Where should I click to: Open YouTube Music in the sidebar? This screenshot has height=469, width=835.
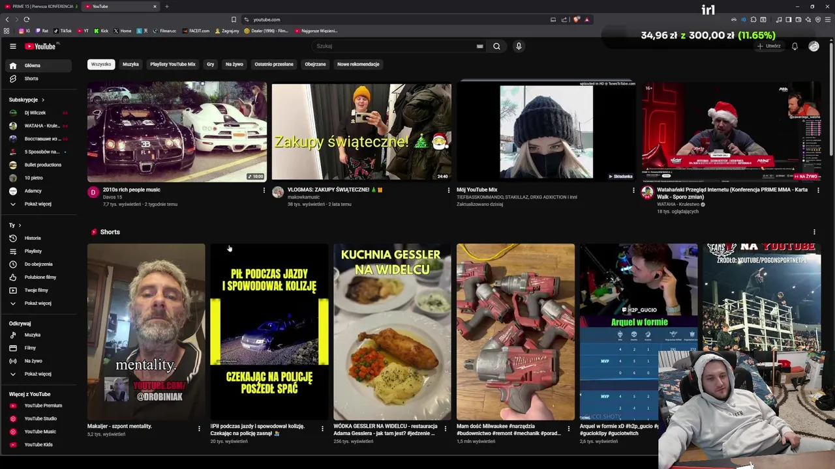(38, 431)
